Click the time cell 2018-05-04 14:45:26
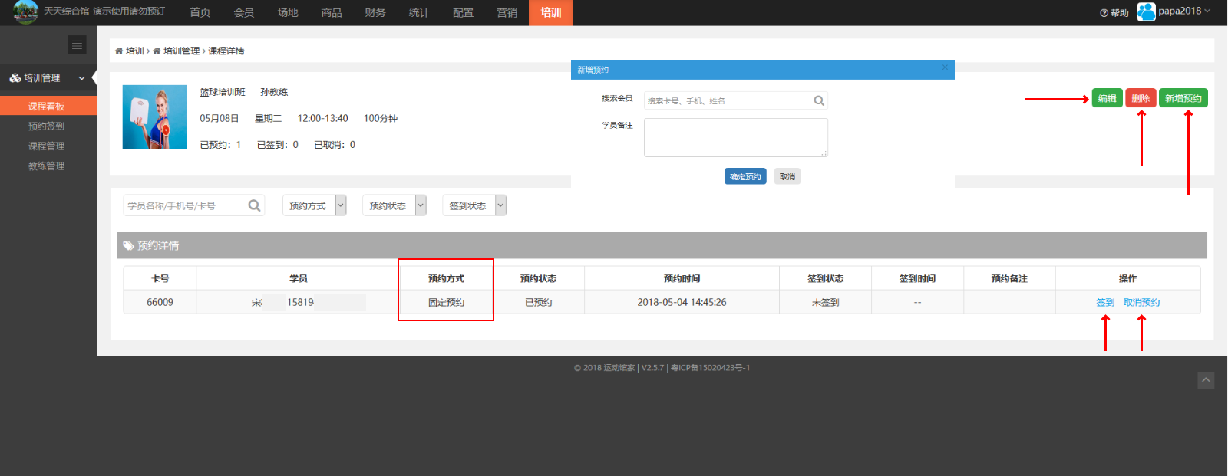Screen dimensions: 1228x476 point(682,302)
